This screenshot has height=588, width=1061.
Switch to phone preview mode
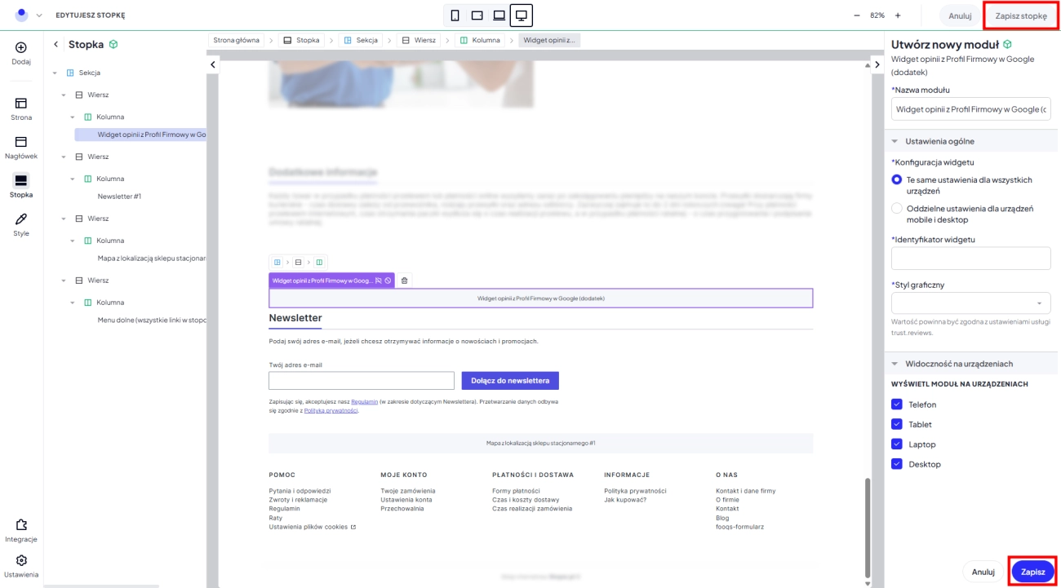455,15
